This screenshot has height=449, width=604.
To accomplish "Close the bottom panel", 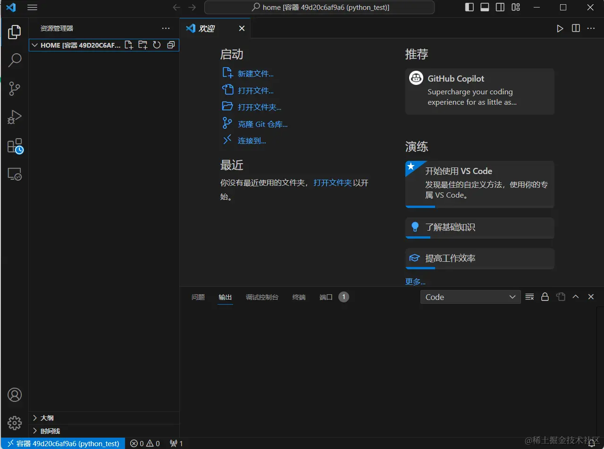I will [591, 297].
